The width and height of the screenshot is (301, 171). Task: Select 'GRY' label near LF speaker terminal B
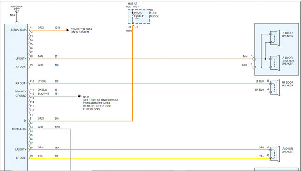[x=245, y=65]
